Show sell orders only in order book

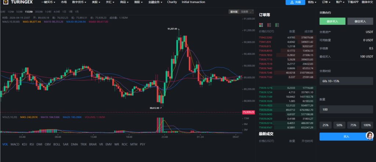pos(269,25)
